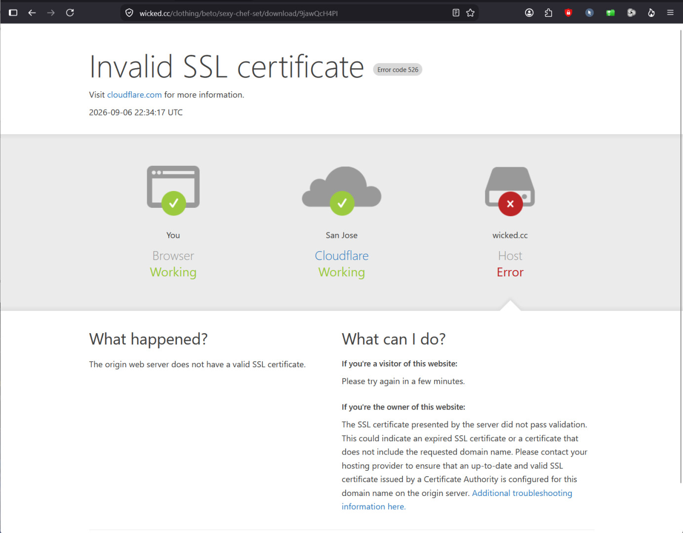Click "If you're the owner of this website:"
The image size is (683, 533).
[x=403, y=407]
